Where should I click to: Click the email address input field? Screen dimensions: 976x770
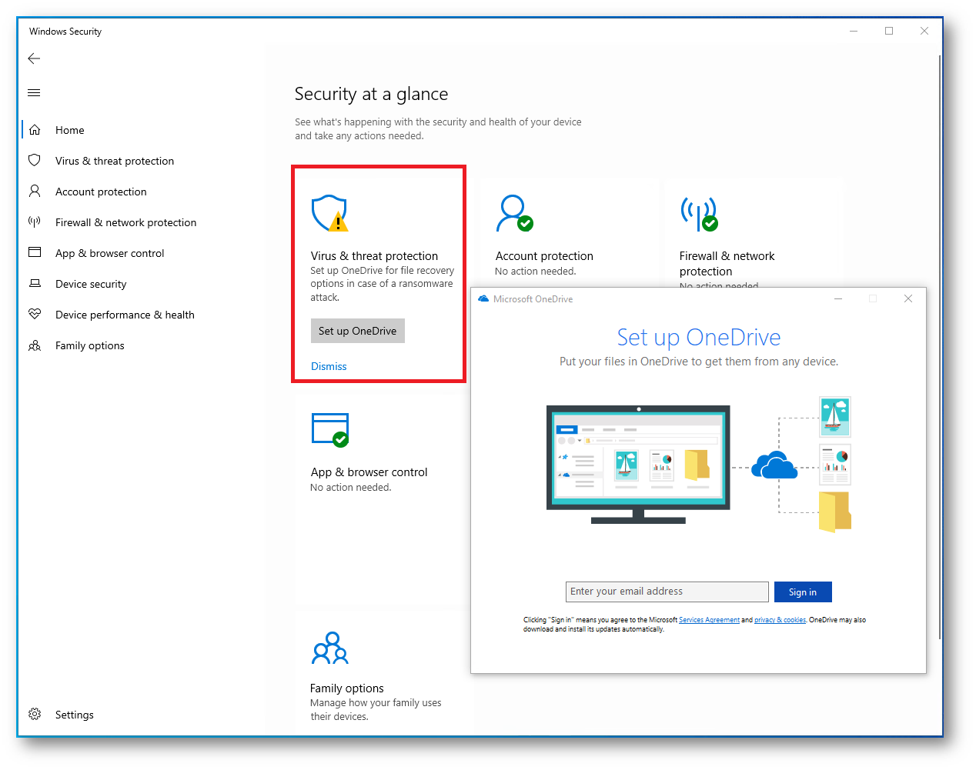[667, 592]
